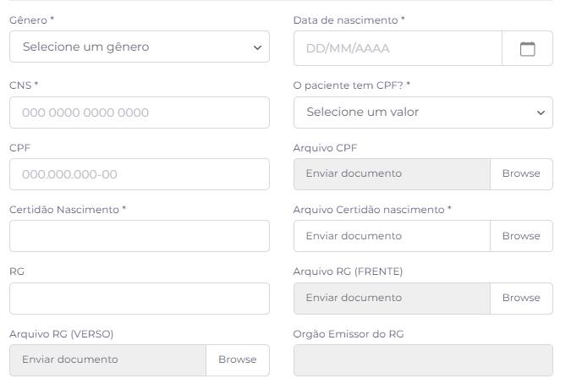Image resolution: width=571 pixels, height=384 pixels.
Task: Click the Orgão Emissor do RG field
Action: (423, 360)
